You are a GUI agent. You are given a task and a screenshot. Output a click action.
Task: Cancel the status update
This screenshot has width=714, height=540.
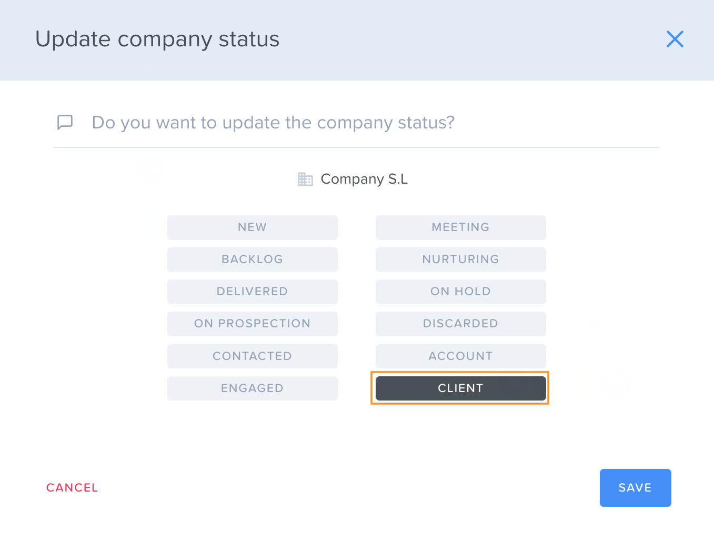(72, 488)
